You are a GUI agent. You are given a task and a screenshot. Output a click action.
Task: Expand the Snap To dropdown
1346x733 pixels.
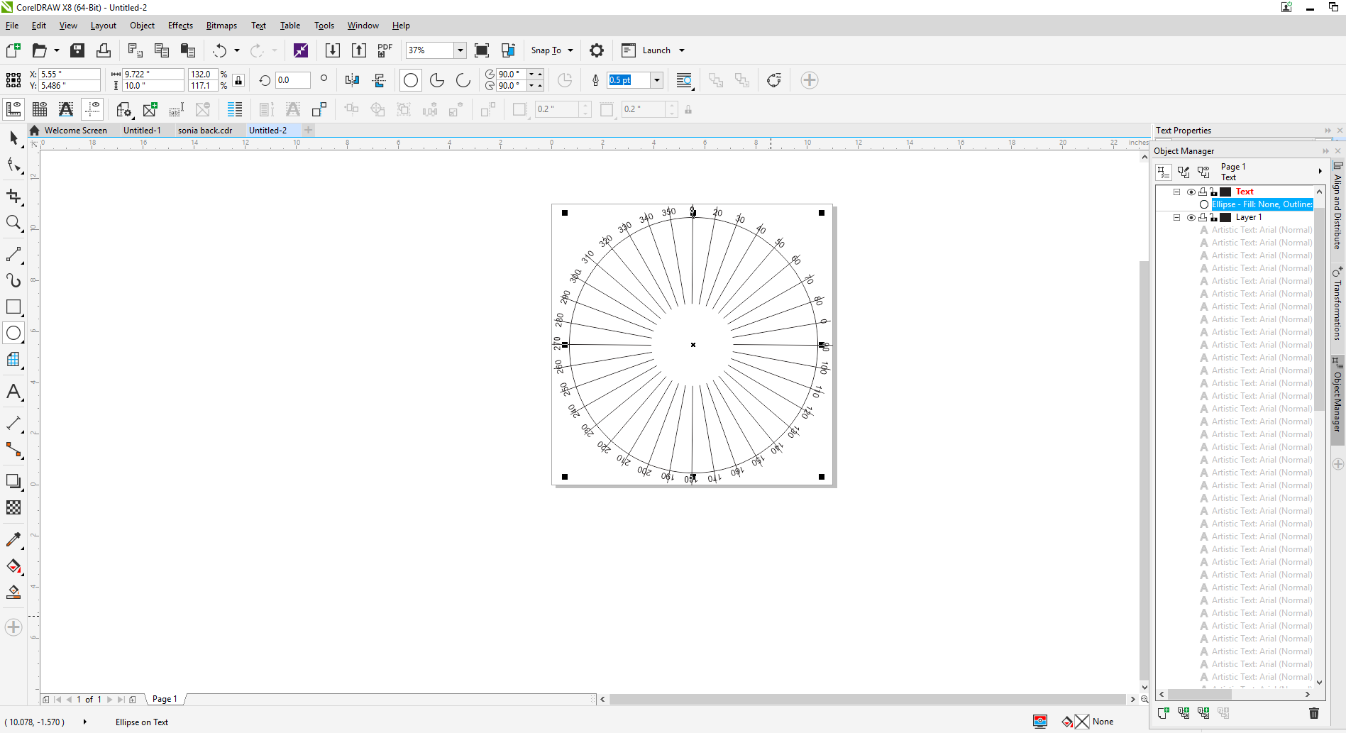point(570,50)
